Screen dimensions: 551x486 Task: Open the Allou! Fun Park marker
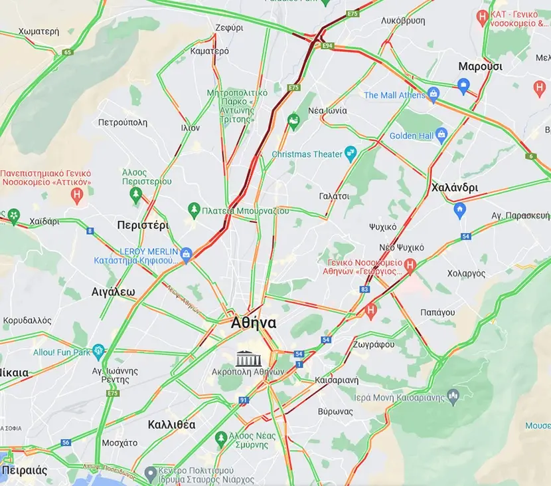(x=98, y=352)
